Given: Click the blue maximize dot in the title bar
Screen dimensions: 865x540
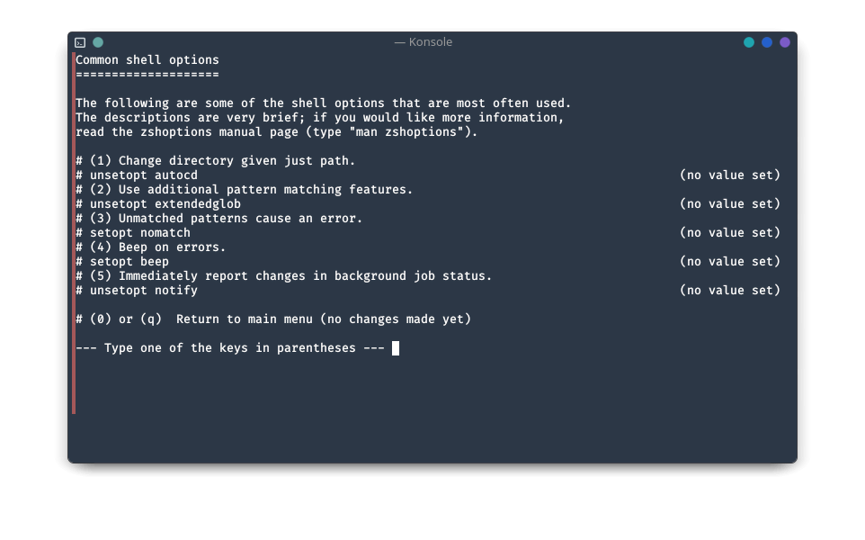Looking at the screenshot, I should [767, 42].
